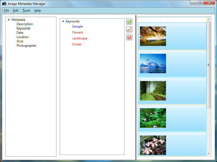Select the pink plumeria blossoms thumbnail
This screenshot has width=217, height=162.
(x=153, y=145)
